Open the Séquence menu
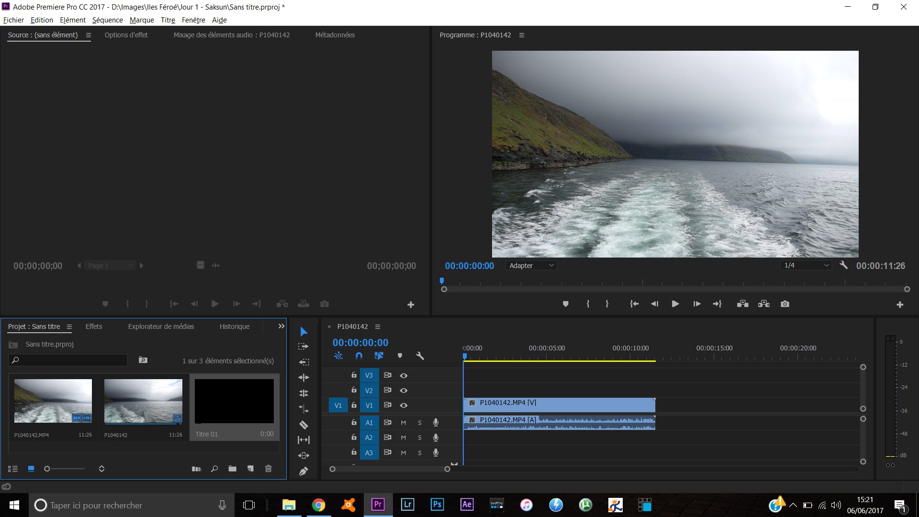This screenshot has height=517, width=919. (107, 20)
